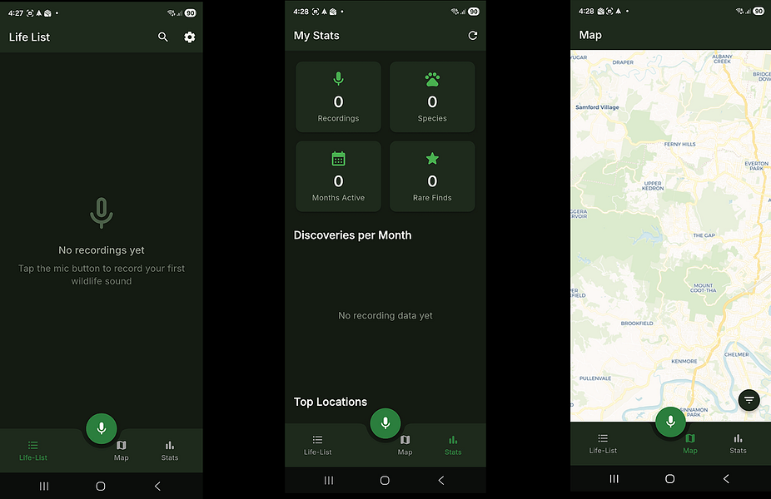Select Stats tab on My Stats screen
The width and height of the screenshot is (771, 499).
[453, 446]
